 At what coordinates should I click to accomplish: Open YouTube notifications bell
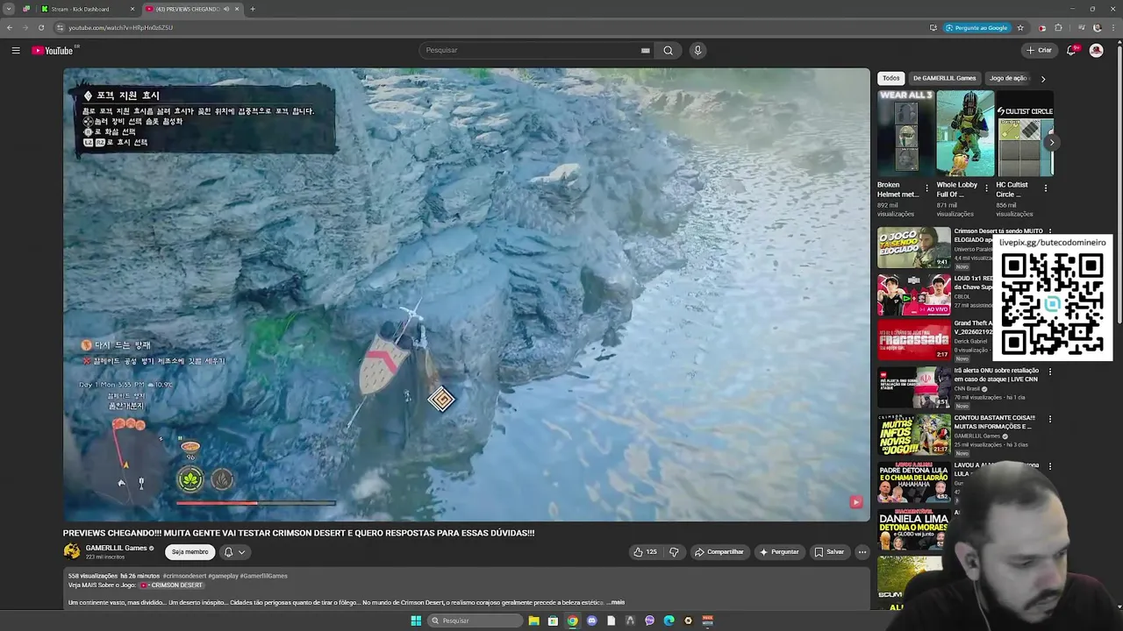[1071, 50]
